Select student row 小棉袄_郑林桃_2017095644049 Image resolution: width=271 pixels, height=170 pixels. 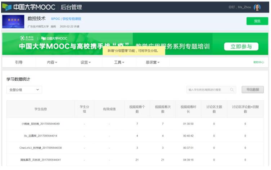40,124
